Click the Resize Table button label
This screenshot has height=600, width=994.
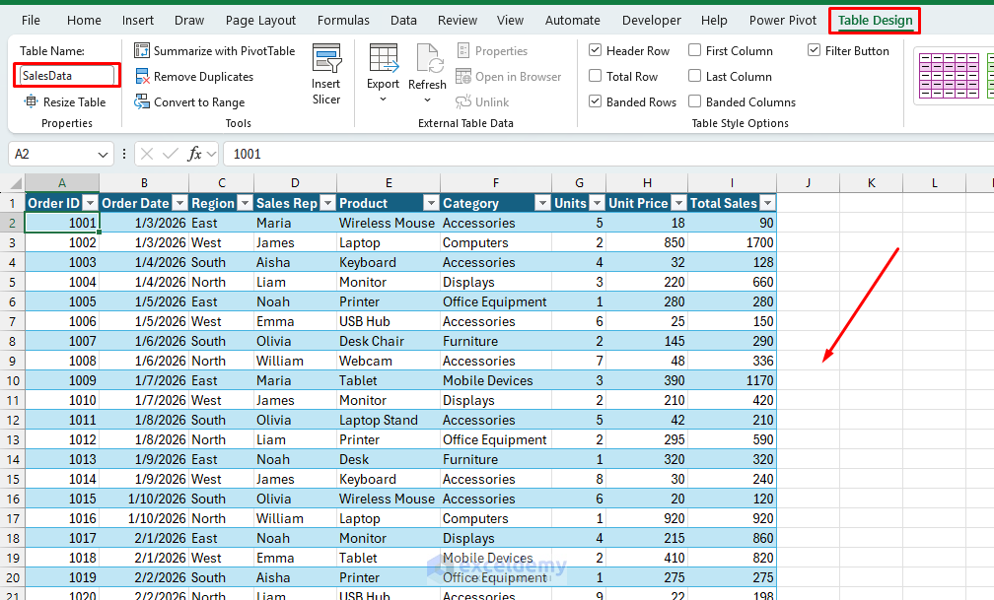pyautogui.click(x=74, y=102)
